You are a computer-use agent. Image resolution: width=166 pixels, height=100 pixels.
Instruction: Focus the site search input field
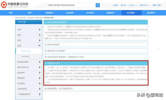click(x=71, y=5)
